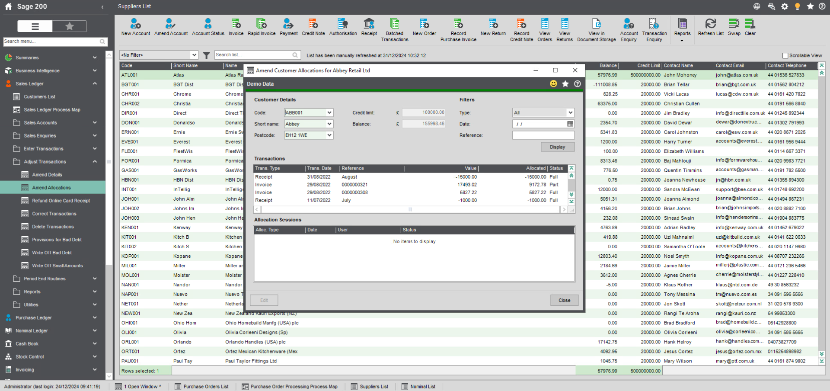Image resolution: width=830 pixels, height=391 pixels.
Task: Select Amend Details in the sidebar tree
Action: click(x=47, y=174)
